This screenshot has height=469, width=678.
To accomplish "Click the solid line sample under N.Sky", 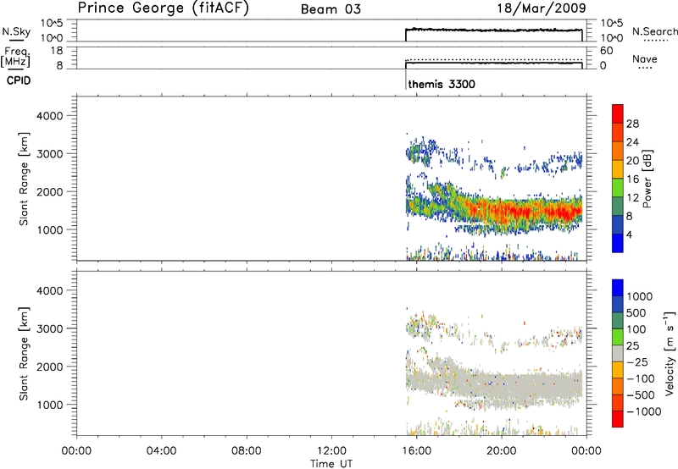I will click(x=17, y=41).
